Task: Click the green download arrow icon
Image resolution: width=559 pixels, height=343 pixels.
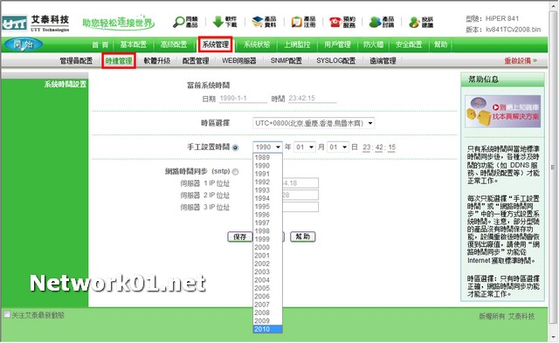Action: [x=217, y=22]
